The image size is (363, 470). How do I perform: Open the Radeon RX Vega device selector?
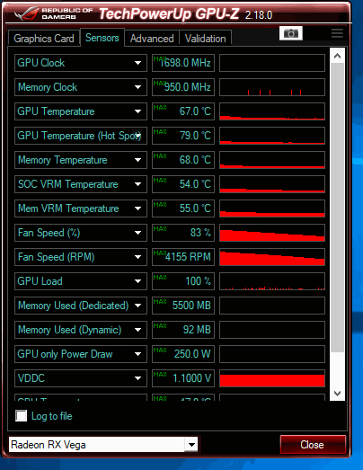[103, 445]
